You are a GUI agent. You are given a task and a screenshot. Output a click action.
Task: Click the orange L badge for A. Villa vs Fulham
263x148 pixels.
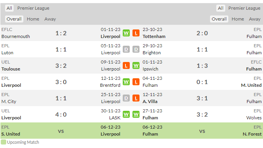click(x=136, y=98)
